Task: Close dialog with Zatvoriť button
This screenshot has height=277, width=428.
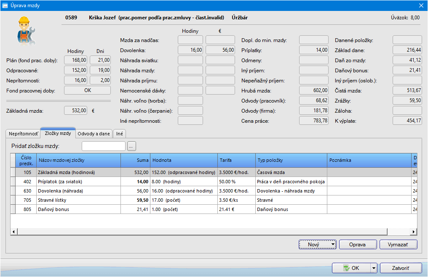Action: tap(401, 268)
